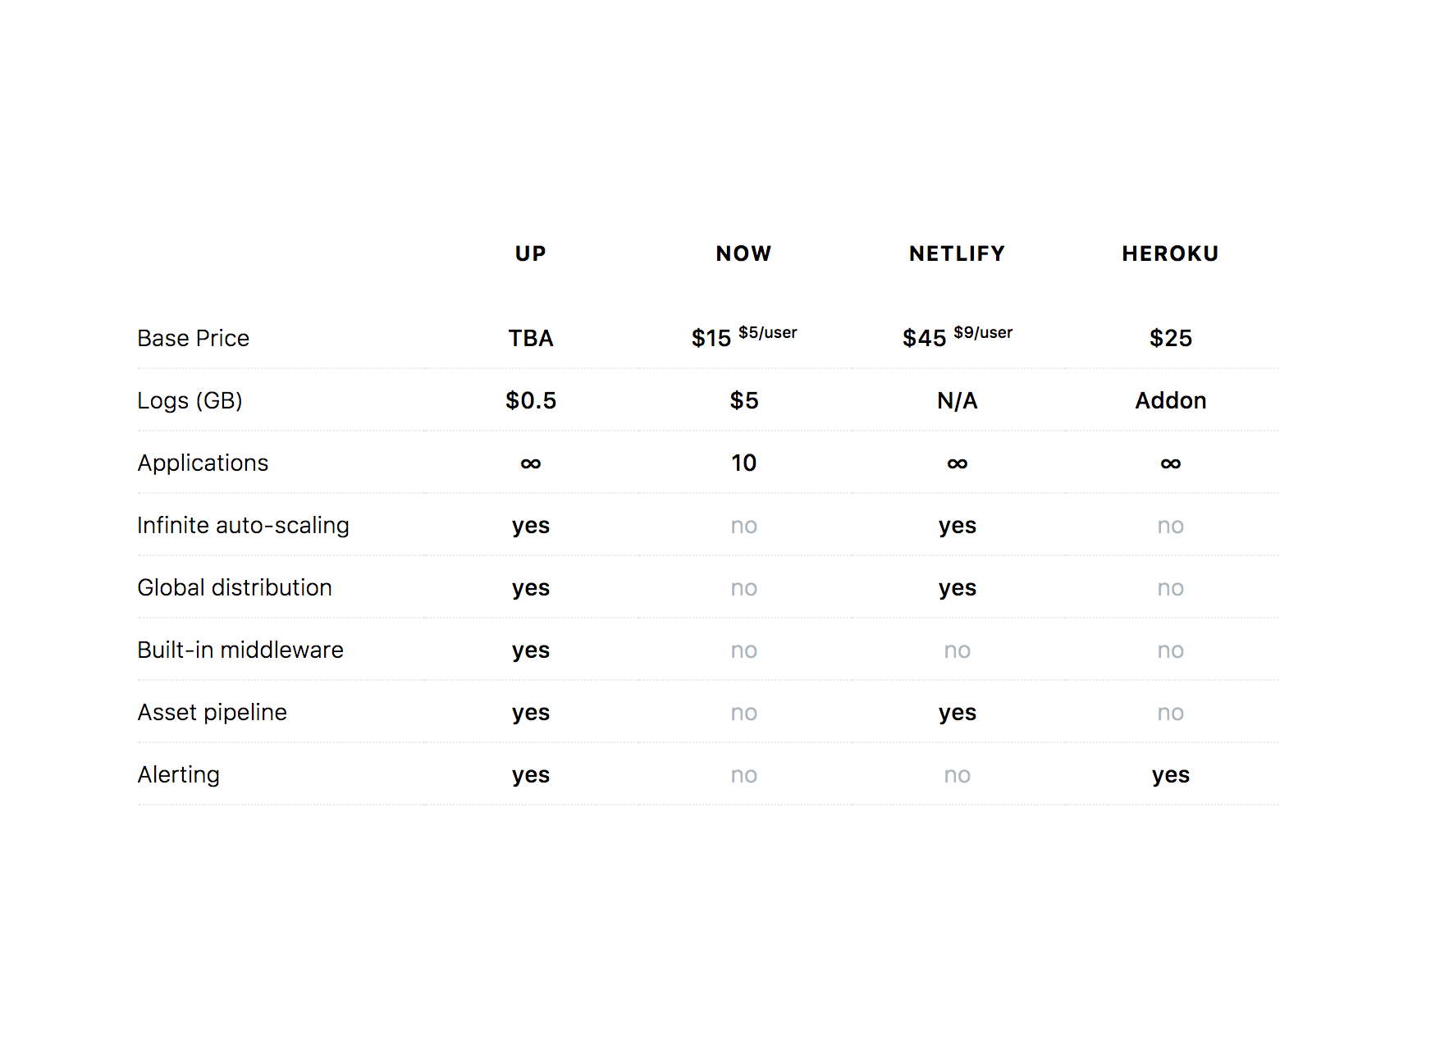Click the yes under HEROKU for Alerting
Image resolution: width=1449 pixels, height=1045 pixels.
[1171, 775]
